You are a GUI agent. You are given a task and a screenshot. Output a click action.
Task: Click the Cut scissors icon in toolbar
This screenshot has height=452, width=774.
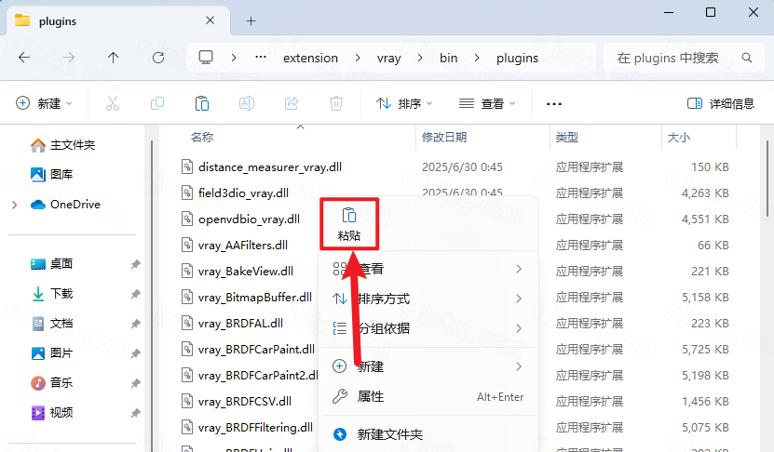pyautogui.click(x=113, y=103)
